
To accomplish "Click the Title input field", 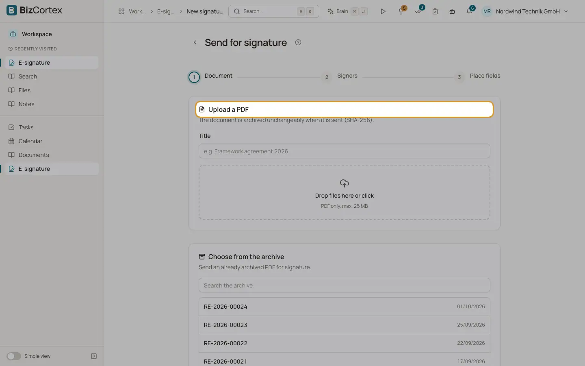I will pyautogui.click(x=344, y=151).
